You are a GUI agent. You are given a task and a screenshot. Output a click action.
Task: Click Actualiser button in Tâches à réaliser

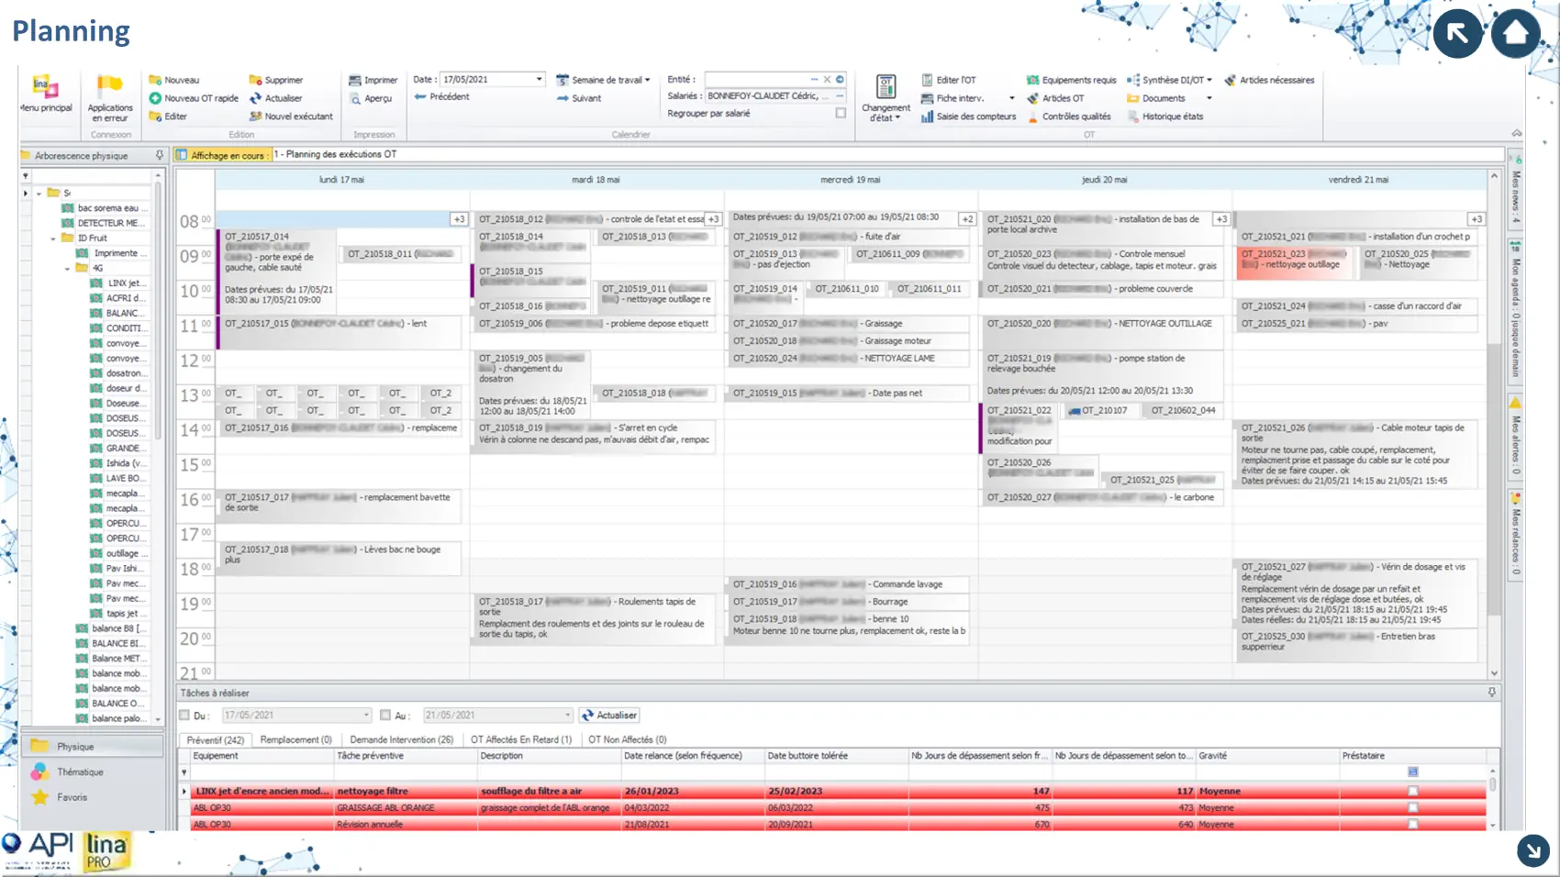point(609,716)
